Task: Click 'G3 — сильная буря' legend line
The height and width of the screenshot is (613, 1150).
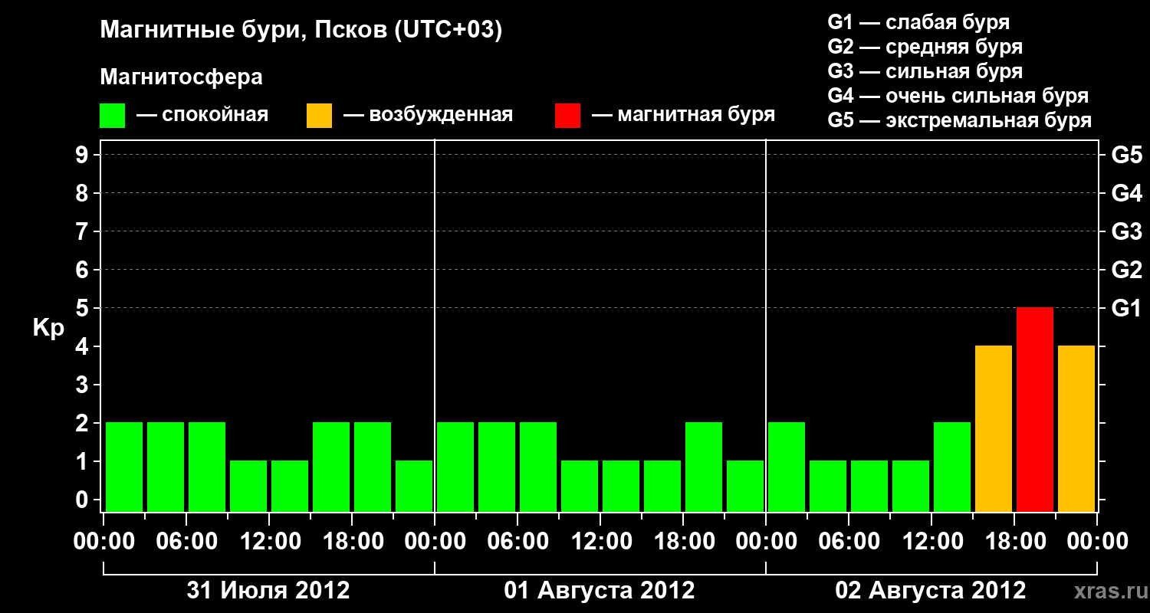Action: pos(925,71)
